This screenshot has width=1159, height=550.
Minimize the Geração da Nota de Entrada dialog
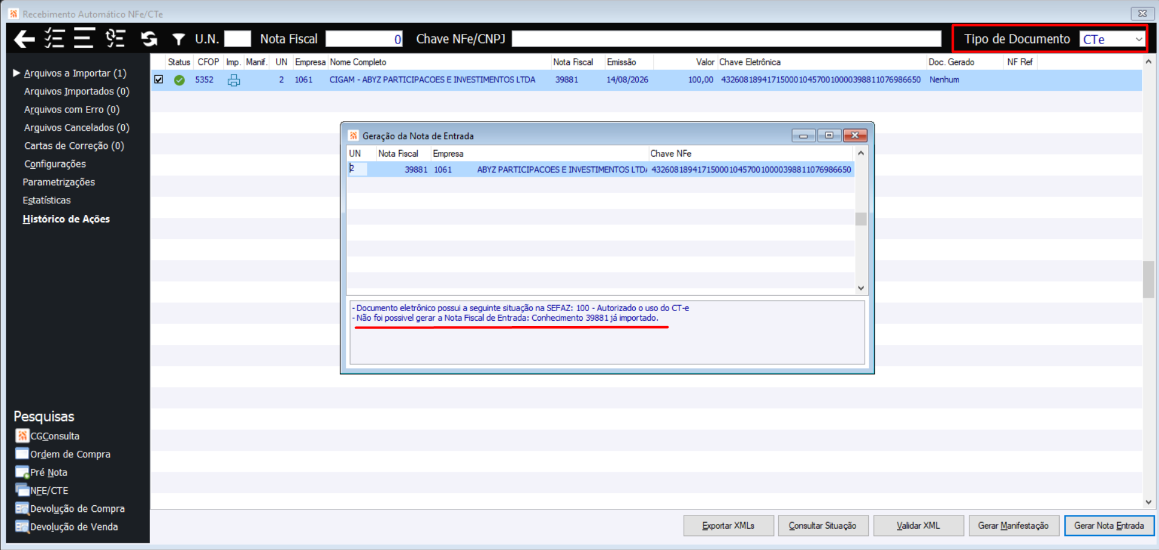click(804, 136)
